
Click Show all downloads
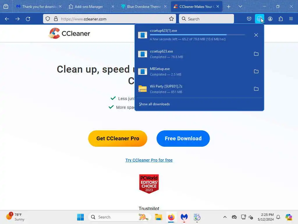pos(154,104)
